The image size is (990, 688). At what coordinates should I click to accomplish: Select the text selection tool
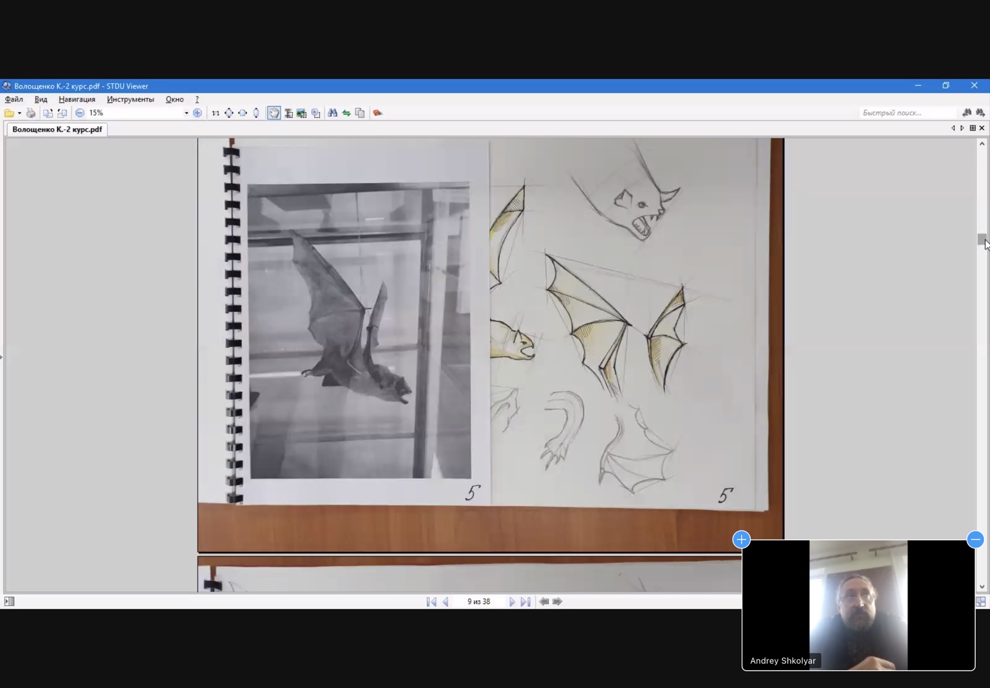point(288,113)
